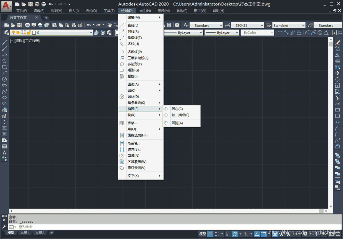Choose 表格... from draw menu
Image resolution: width=343 pixels, height=239 pixels.
pos(141,123)
